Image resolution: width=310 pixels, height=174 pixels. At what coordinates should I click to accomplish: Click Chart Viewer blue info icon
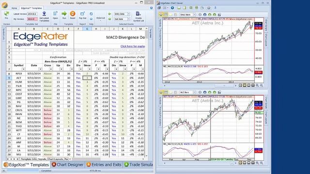coord(172,8)
